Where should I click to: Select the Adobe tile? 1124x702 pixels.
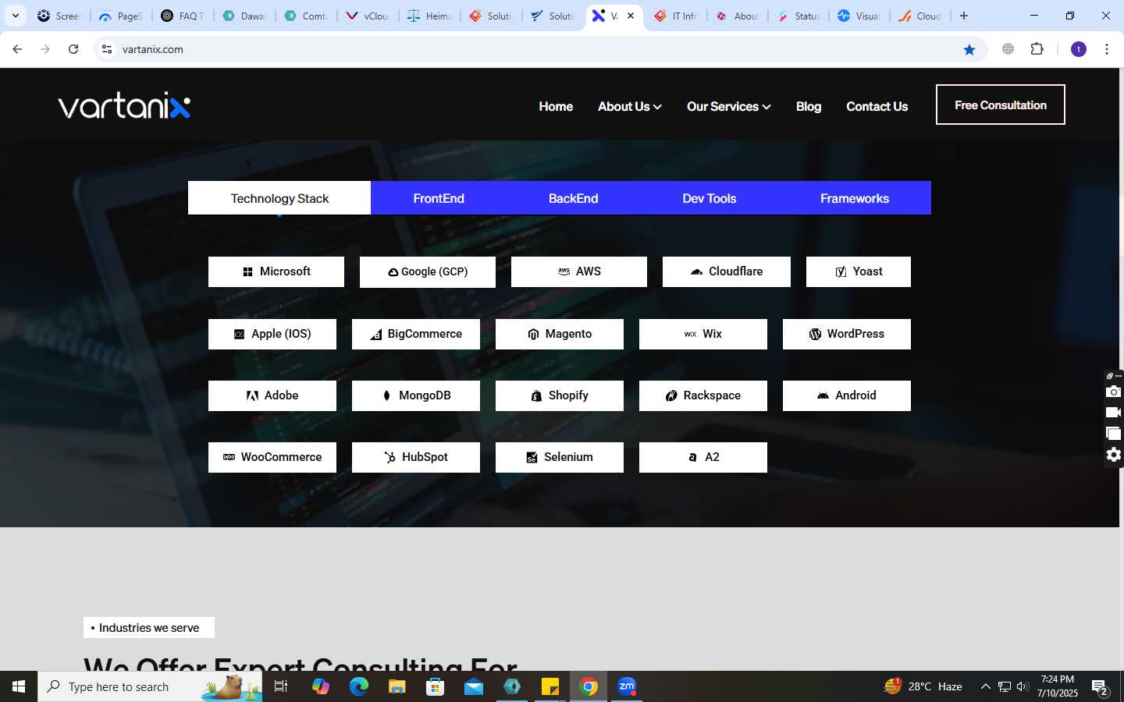[272, 395]
